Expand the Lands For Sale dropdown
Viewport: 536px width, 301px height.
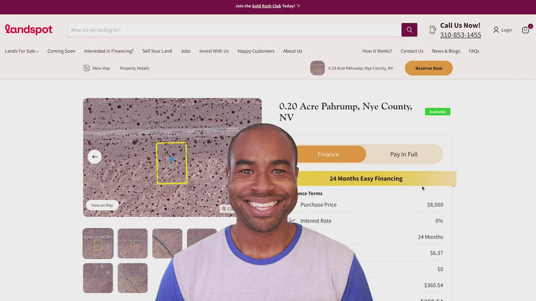click(x=22, y=51)
